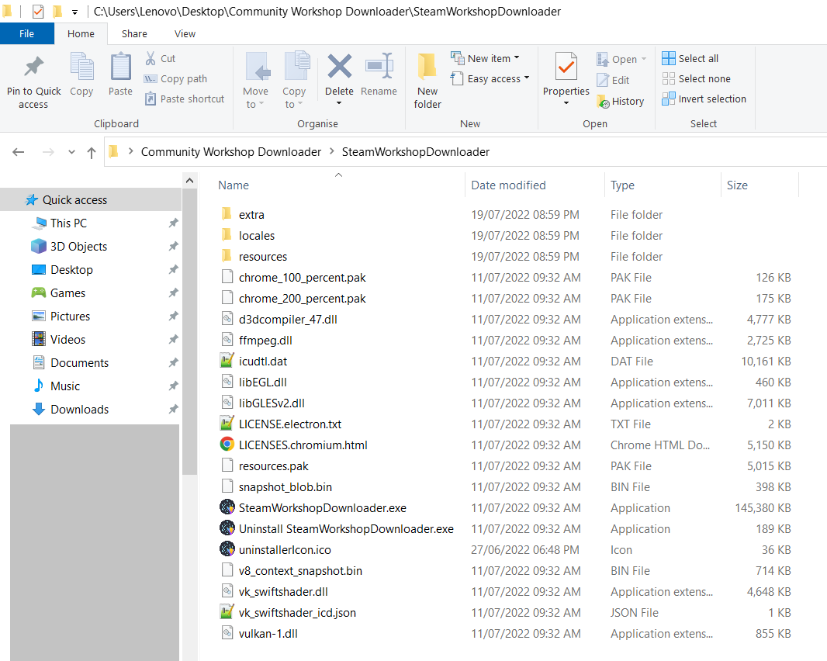The width and height of the screenshot is (827, 661).
Task: Open the recent locations dropdown chevron
Action: pos(71,152)
